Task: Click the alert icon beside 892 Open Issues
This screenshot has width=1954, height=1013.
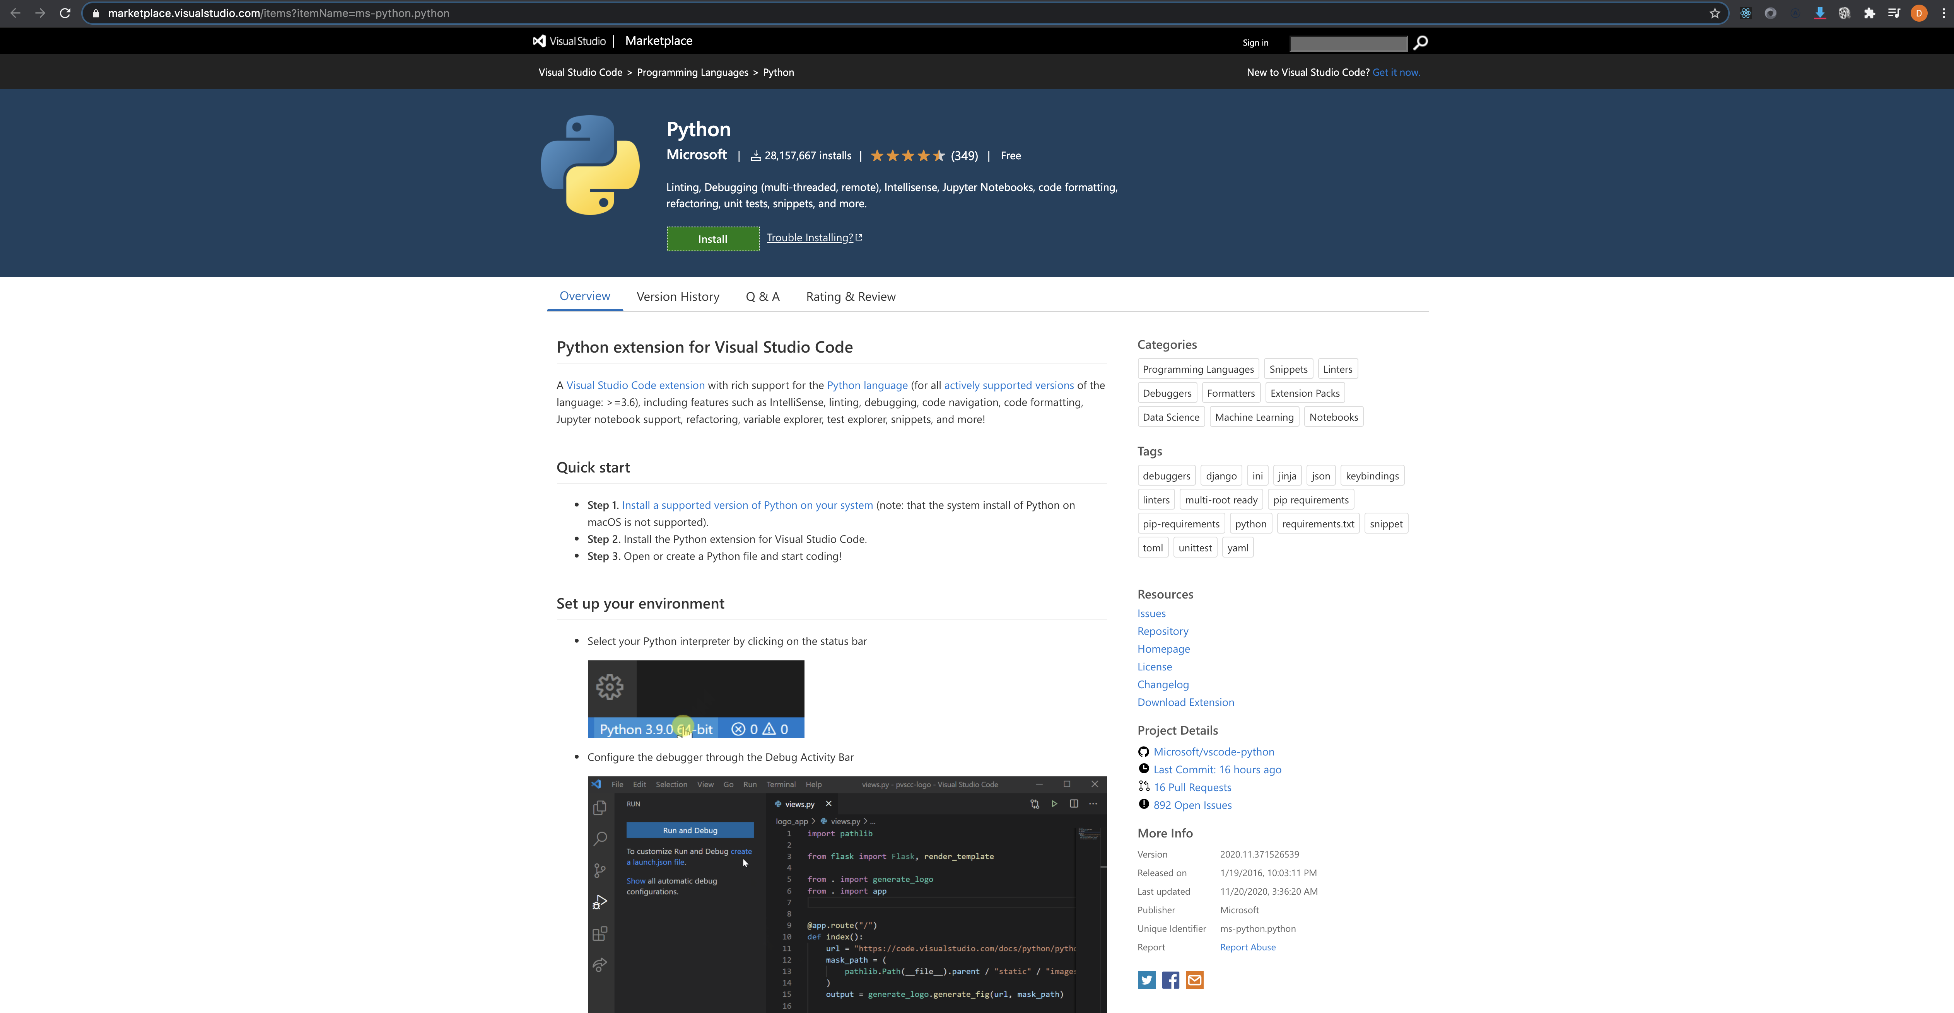Action: [1143, 805]
